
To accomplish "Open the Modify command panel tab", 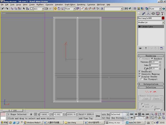I will pos(144,13).
